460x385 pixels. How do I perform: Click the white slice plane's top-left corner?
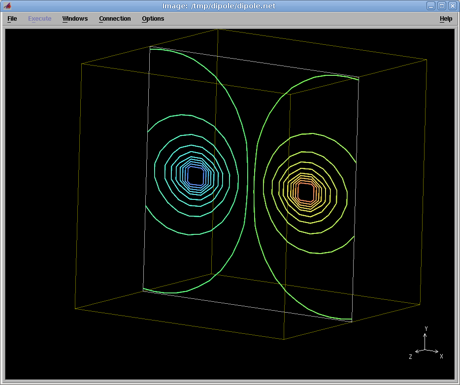150,47
